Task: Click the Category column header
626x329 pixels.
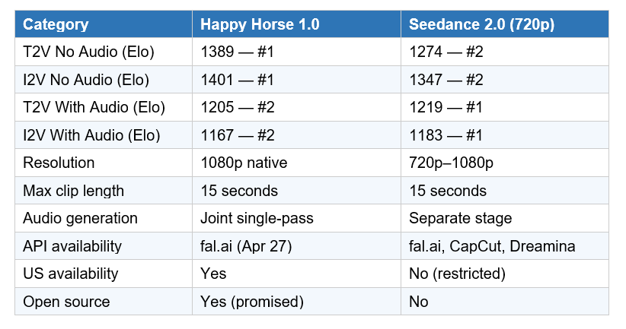Action: pyautogui.click(x=56, y=24)
